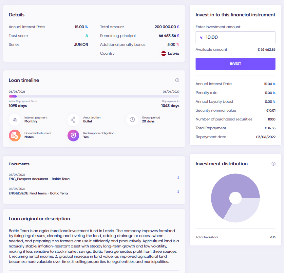Click the Interest payment Monthly icon

[15, 120]
